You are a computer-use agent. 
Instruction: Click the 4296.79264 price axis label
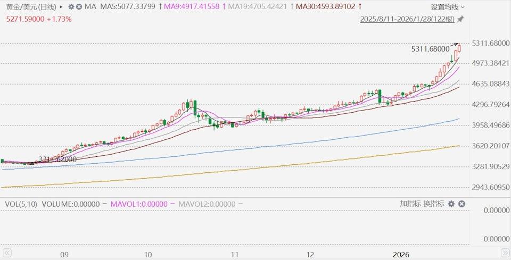(x=491, y=104)
